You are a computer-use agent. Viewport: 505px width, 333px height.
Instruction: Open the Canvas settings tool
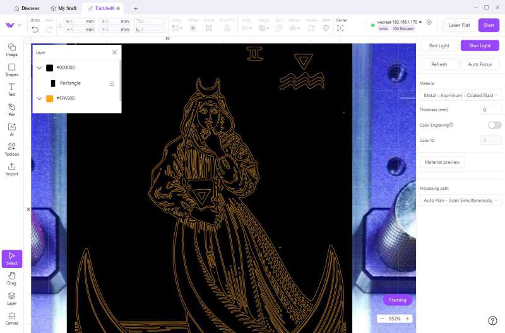click(11, 318)
